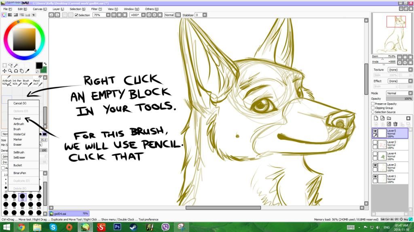Viewport: 414px width, 232px height.
Task: Open the layer Mode dropdown
Action: click(397, 93)
